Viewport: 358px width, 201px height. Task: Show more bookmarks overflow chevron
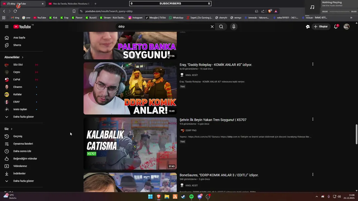pyautogui.click(x=351, y=18)
